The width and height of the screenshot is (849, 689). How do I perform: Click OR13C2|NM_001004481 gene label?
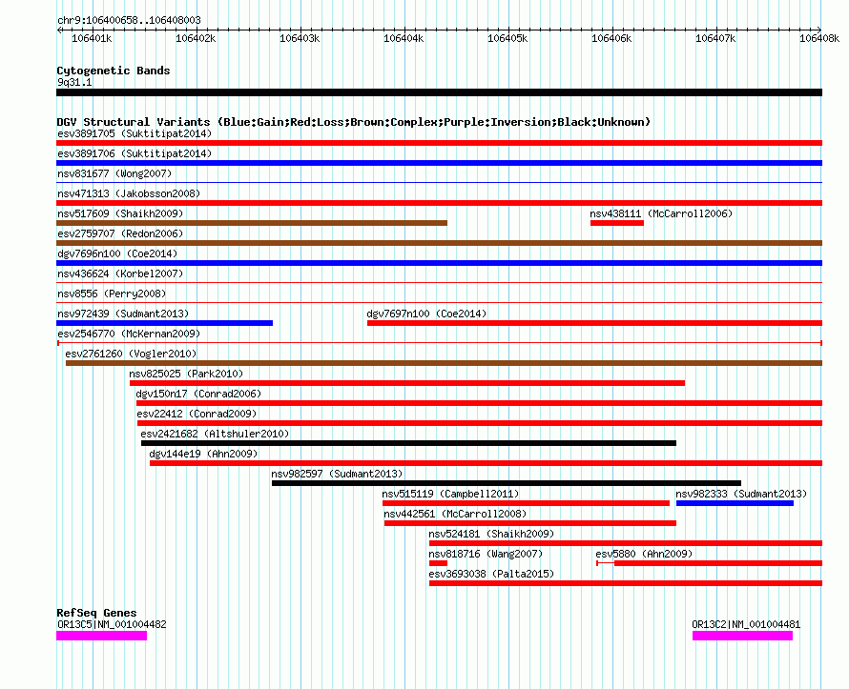[x=746, y=624]
